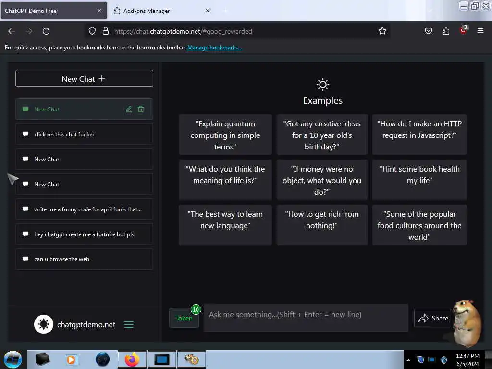Select 'Some of the popular food cultures' example
The width and height of the screenshot is (492, 369).
(419, 225)
